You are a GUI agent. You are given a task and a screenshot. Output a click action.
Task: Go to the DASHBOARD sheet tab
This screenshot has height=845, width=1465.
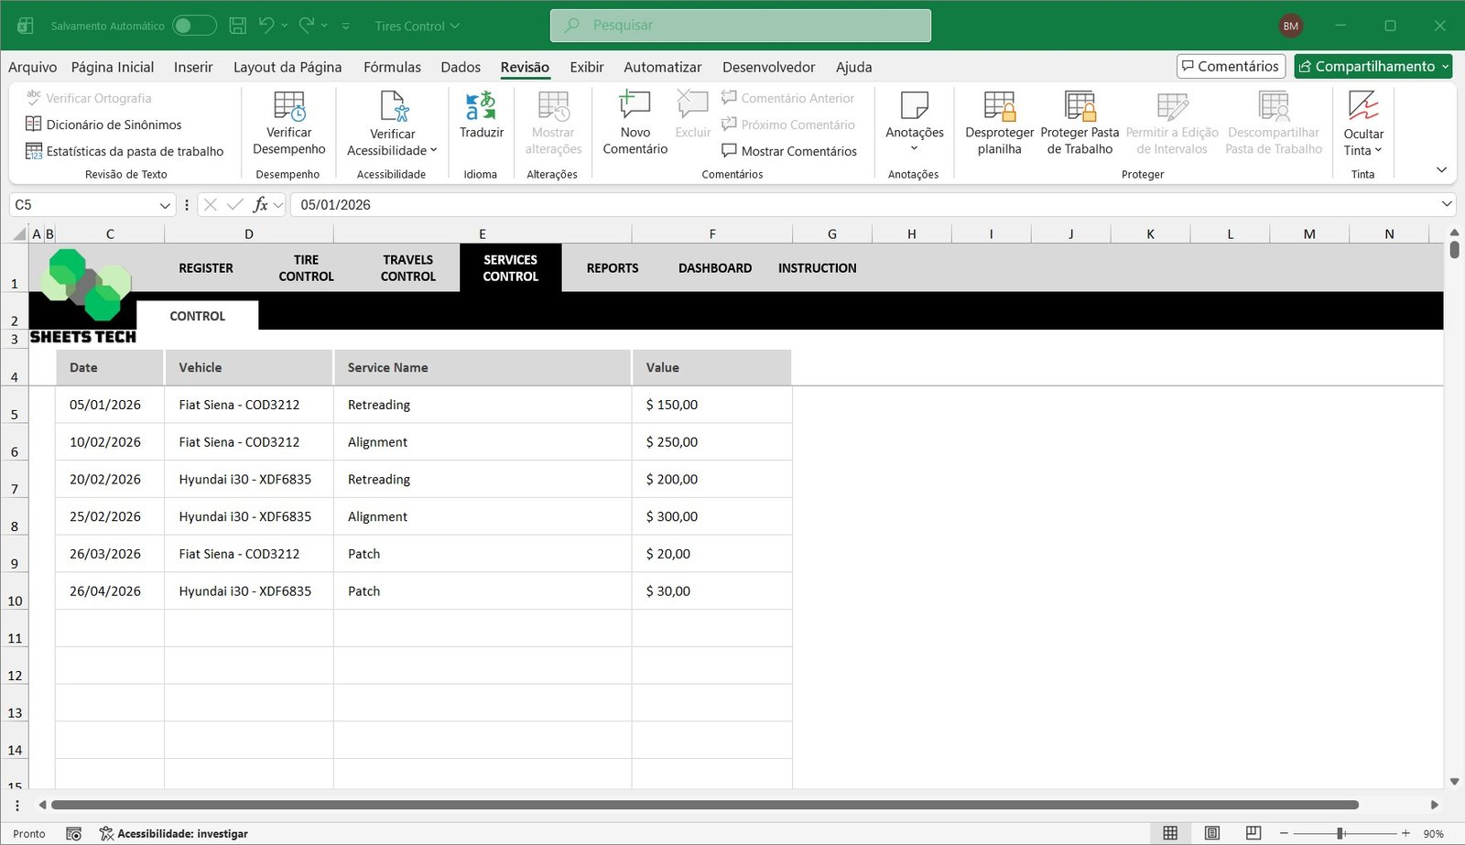click(x=714, y=268)
